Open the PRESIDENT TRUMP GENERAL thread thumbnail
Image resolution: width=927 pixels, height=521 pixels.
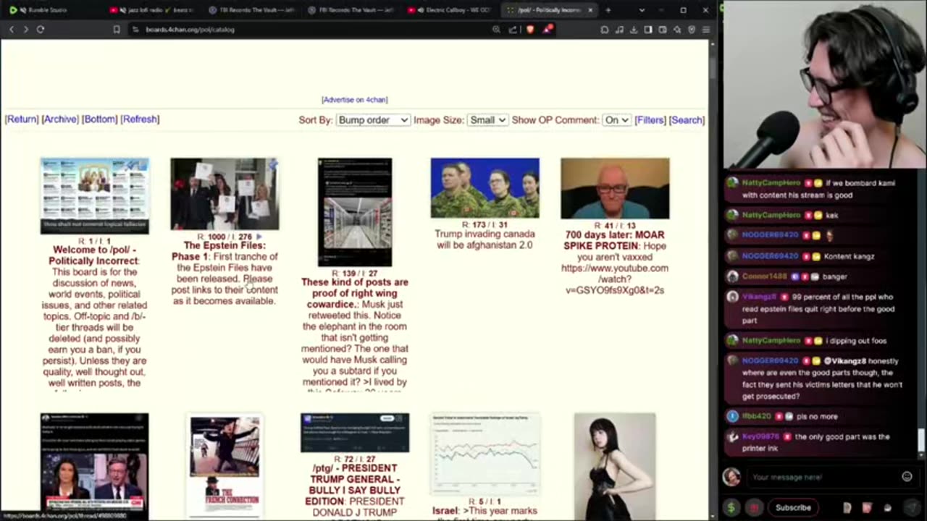[x=355, y=433]
